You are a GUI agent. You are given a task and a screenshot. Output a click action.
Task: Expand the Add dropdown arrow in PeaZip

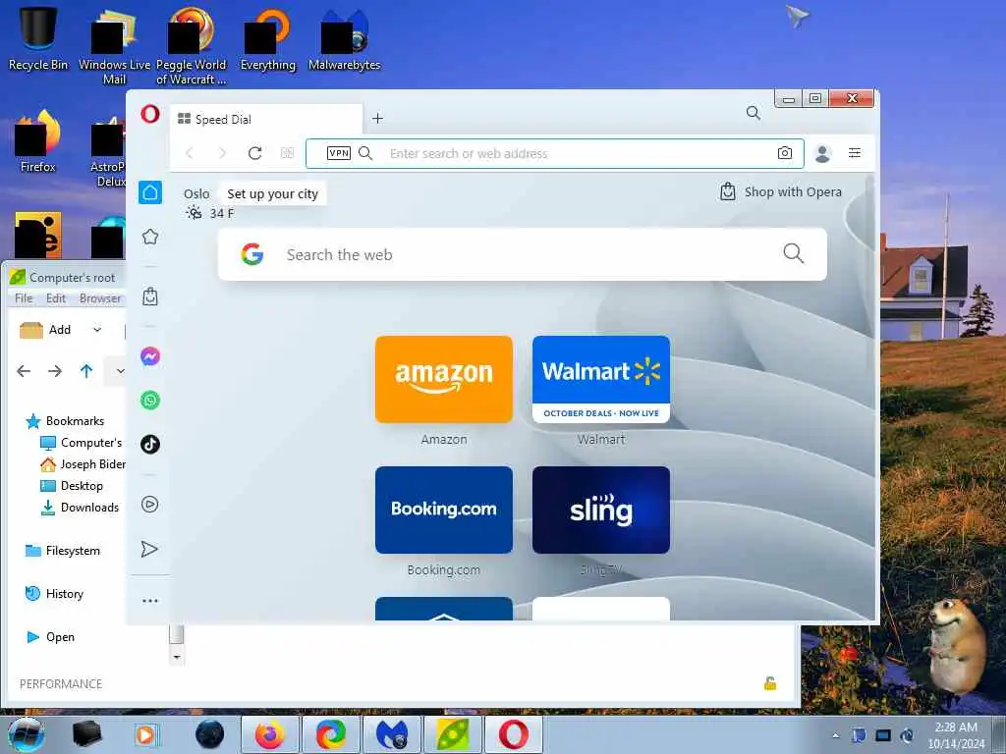click(97, 330)
